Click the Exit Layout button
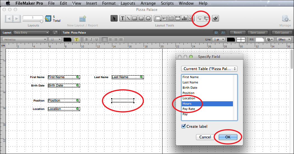 [282, 33]
